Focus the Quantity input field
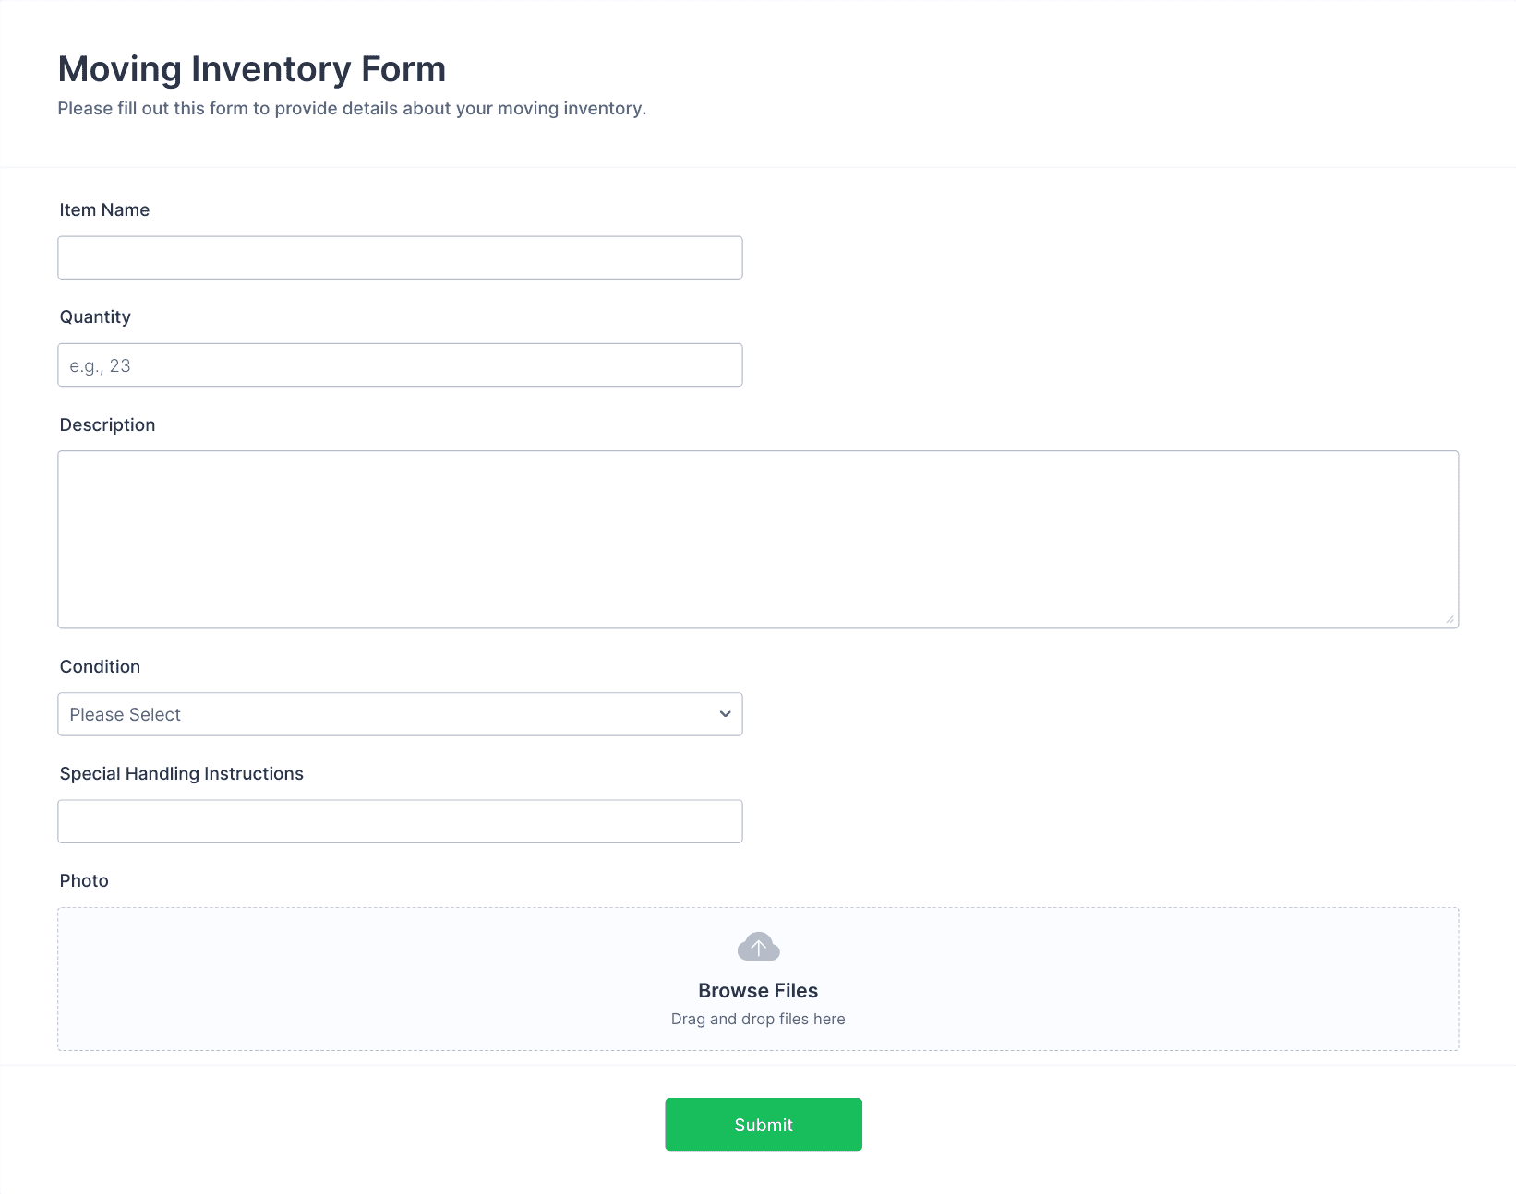Screen dimensions: 1516x1194 [x=400, y=364]
